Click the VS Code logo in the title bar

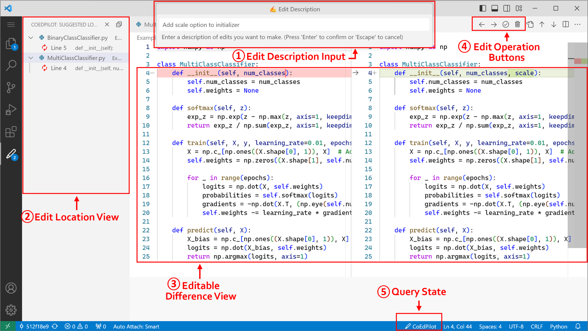click(x=8, y=8)
